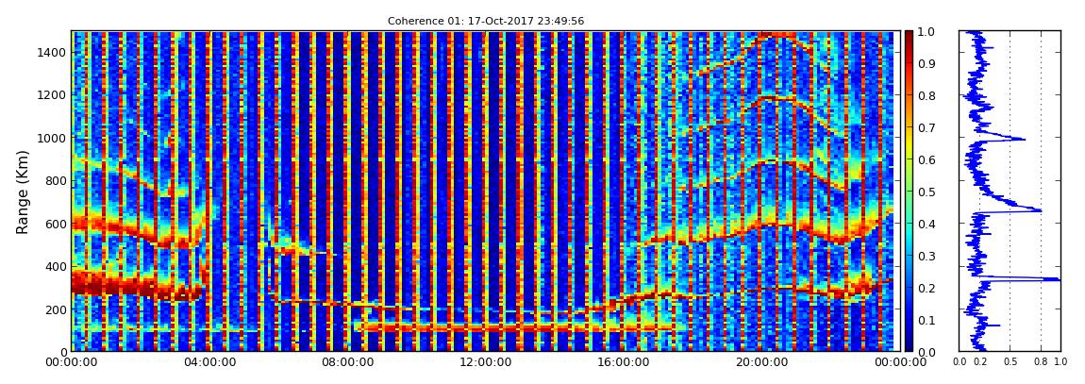
Task: Select the 400 range axis tick label
Action: click(56, 266)
